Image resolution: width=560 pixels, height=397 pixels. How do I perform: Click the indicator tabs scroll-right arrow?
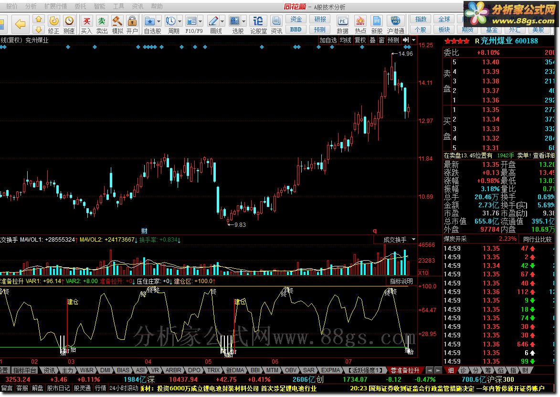point(438,370)
